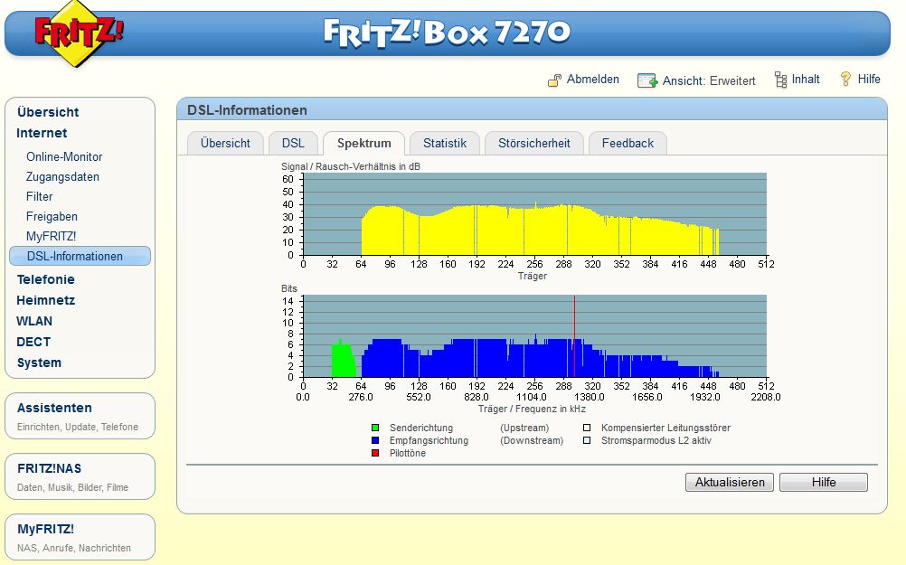Collapse the Internet sidebar section

click(42, 133)
